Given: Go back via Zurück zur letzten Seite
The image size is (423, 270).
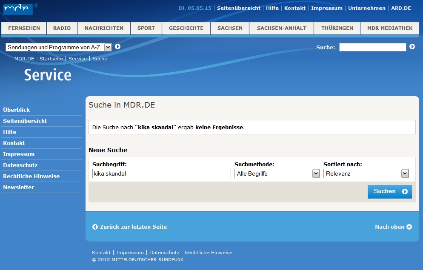Looking at the screenshot, I should [x=129, y=227].
